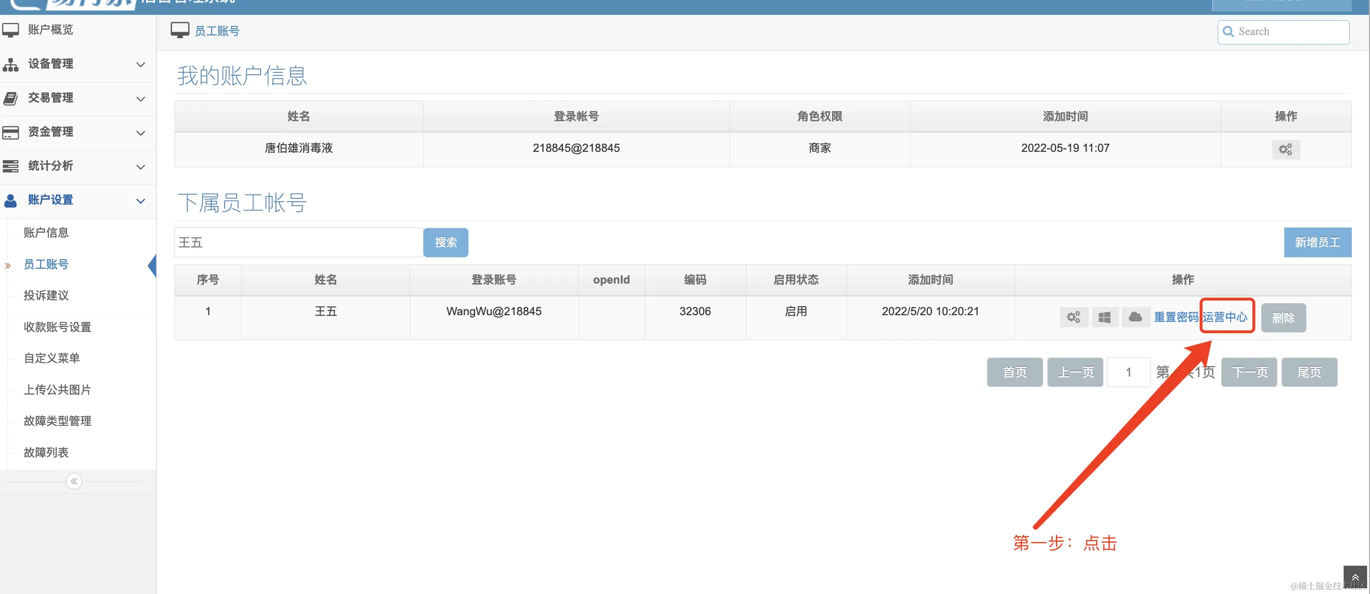
Task: Click the magnifier icon in the top search bar
Action: pyautogui.click(x=1229, y=32)
